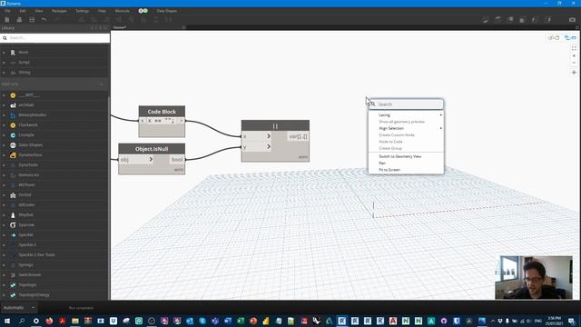
Task: Click the var[]..[] output port
Action: tap(298, 136)
